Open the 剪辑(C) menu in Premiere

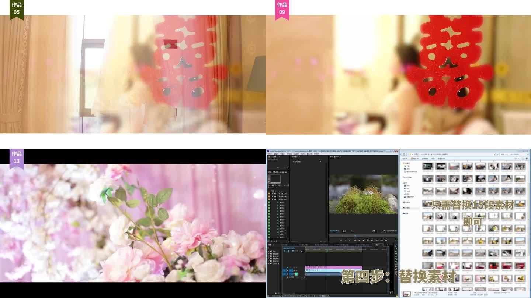coord(283,154)
